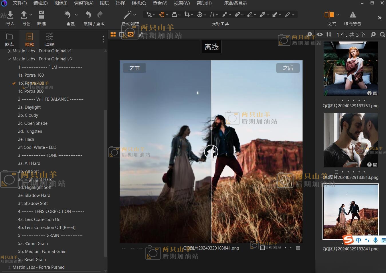Screen dimensions: 386x273
Task: Apply the 5a. 35mm Grain style
Action: (x=33, y=244)
